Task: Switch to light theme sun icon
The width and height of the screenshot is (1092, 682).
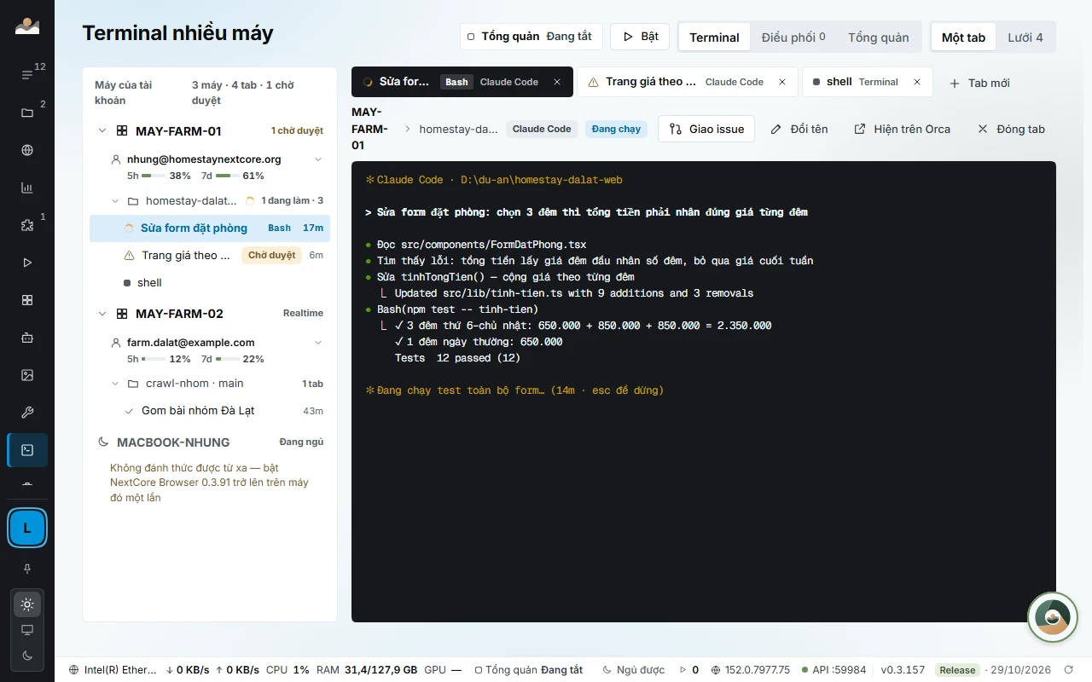Action: click(27, 604)
